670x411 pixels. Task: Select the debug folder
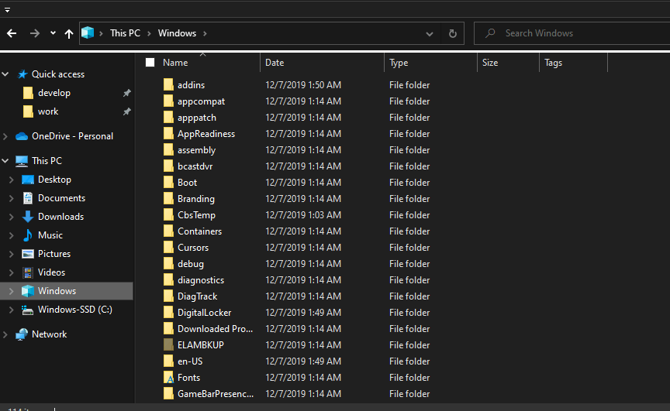coord(191,264)
